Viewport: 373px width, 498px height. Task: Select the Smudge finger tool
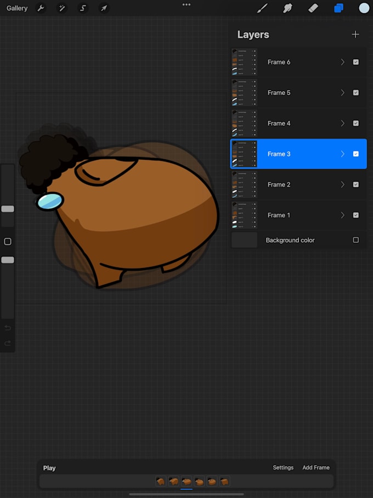tap(287, 8)
